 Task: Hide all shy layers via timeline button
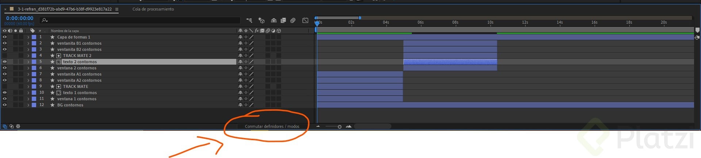click(x=273, y=20)
